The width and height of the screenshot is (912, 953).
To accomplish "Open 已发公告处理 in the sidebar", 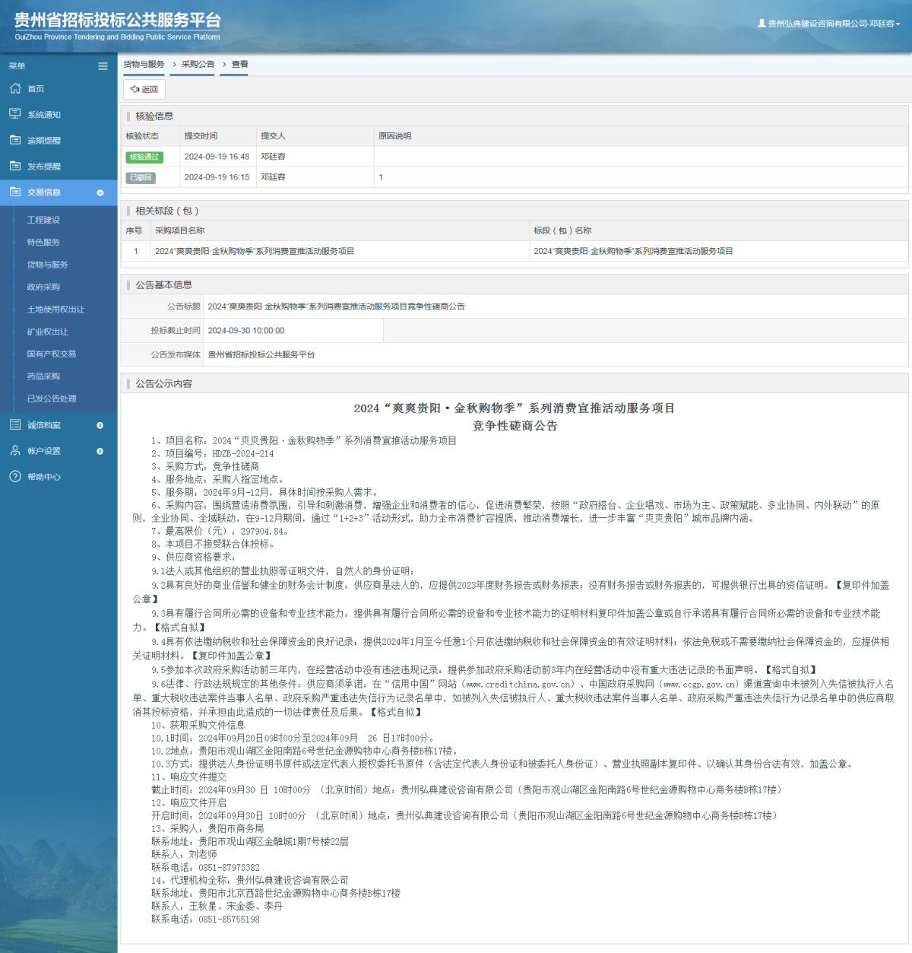I will pyautogui.click(x=52, y=399).
